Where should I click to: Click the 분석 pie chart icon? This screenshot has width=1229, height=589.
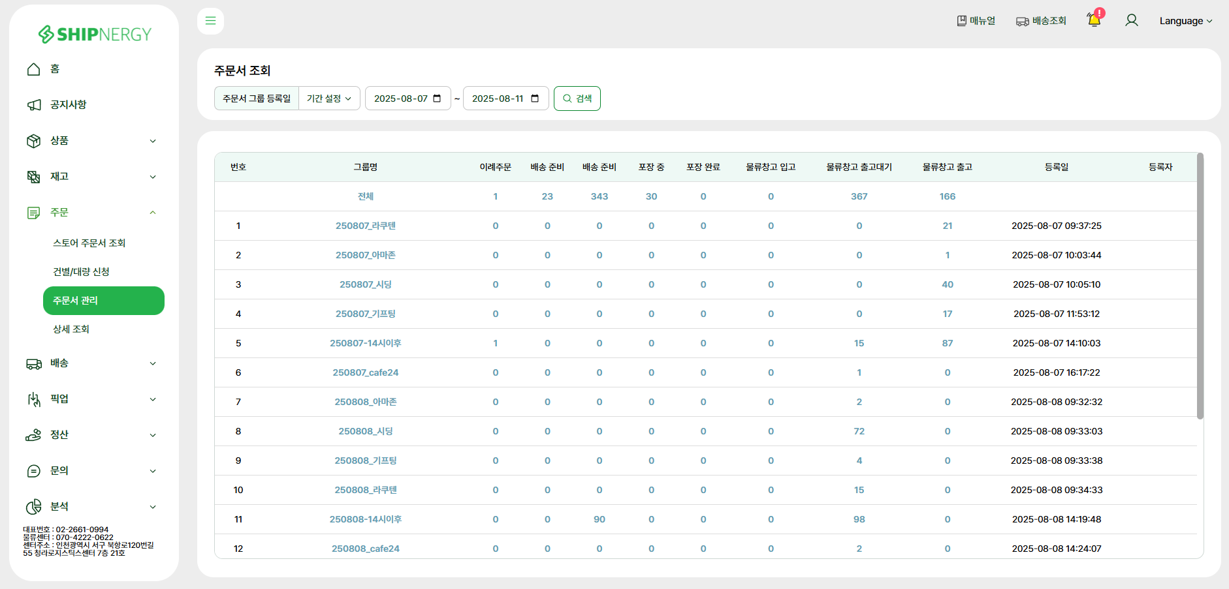click(34, 507)
